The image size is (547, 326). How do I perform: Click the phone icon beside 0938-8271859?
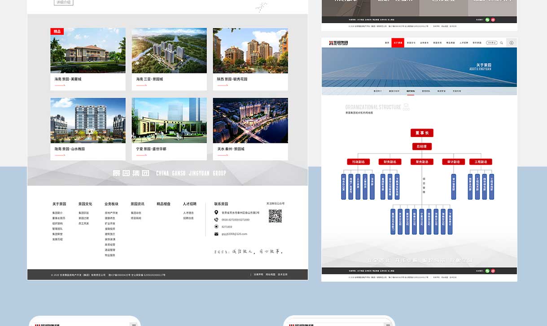tap(216, 220)
